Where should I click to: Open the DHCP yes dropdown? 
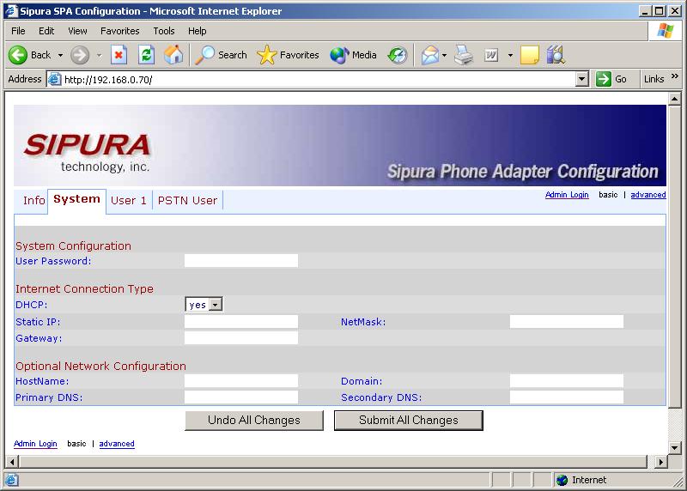pyautogui.click(x=204, y=305)
